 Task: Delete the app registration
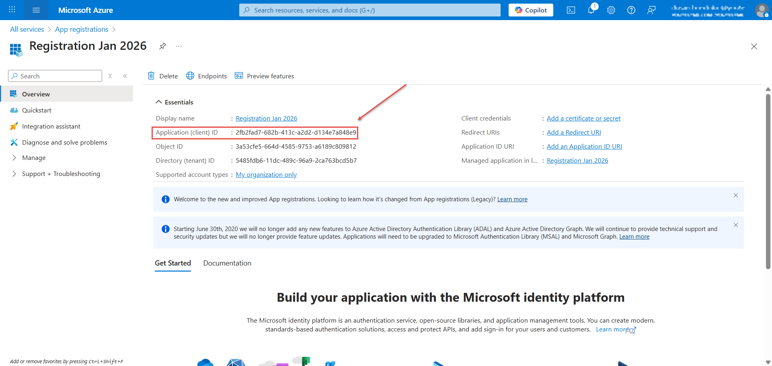pyautogui.click(x=163, y=76)
